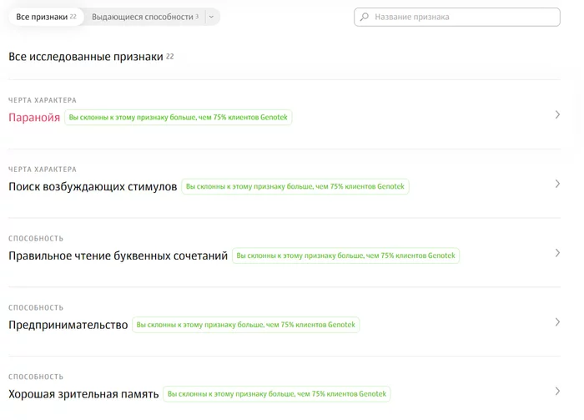
Task: Click the chevron in Предпринимательство row
Action: click(x=557, y=322)
